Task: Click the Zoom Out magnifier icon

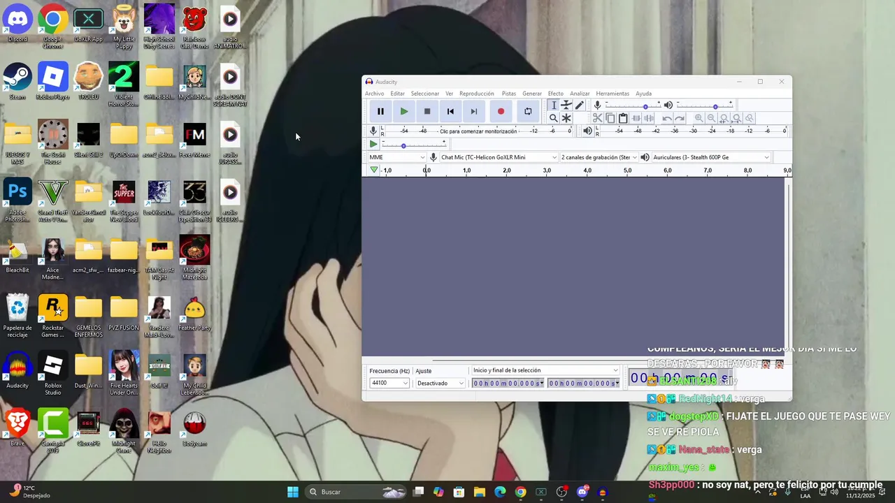Action: (711, 118)
